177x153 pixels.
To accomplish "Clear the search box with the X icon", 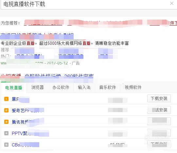I will (x=172, y=3).
